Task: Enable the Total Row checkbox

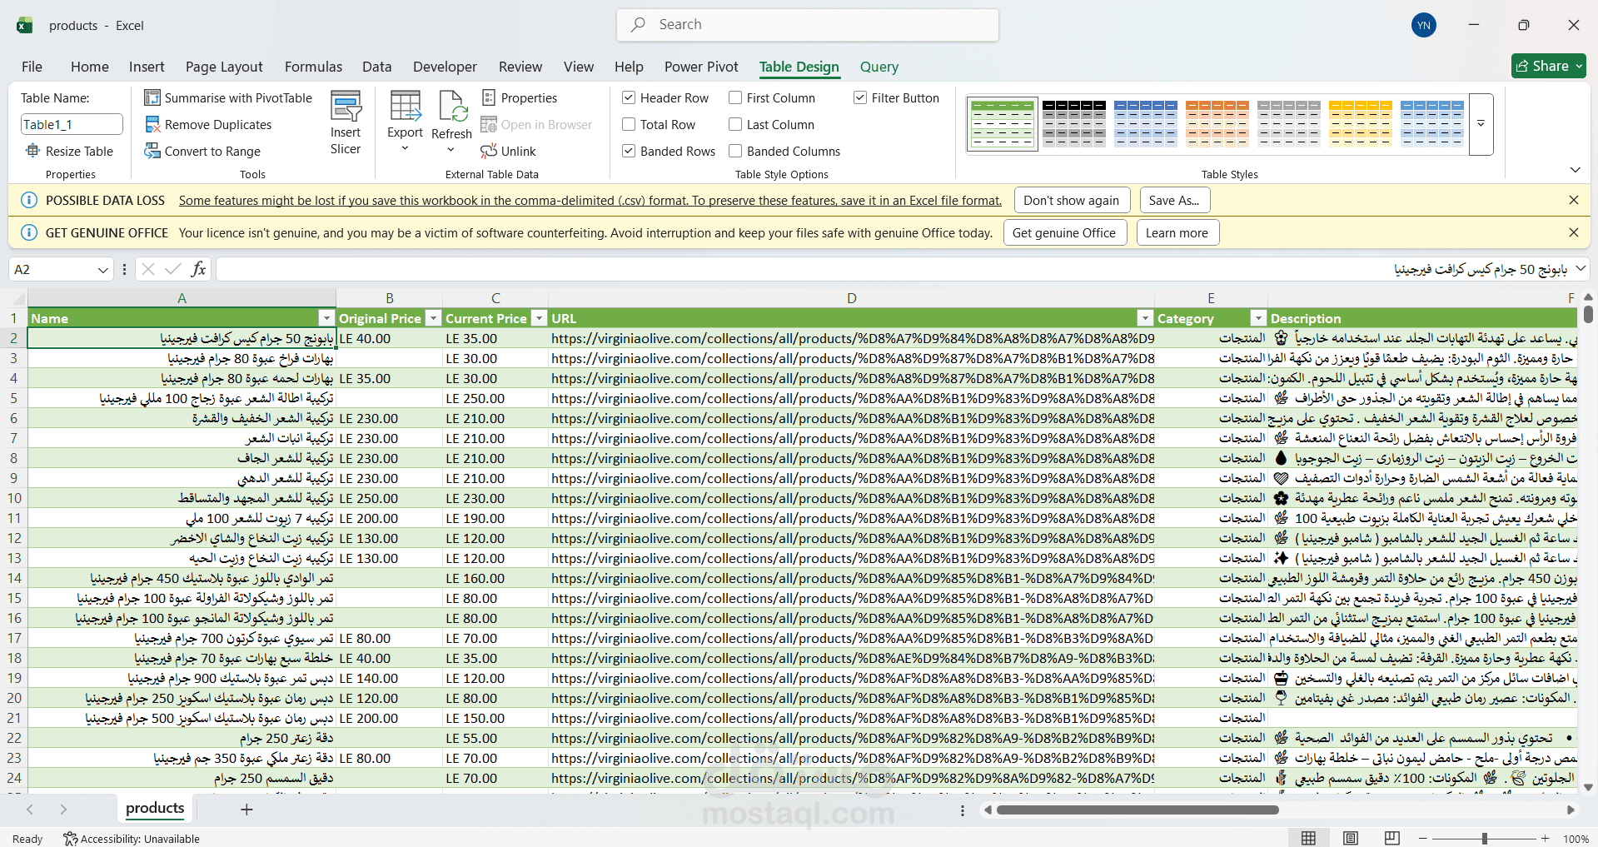Action: (x=629, y=125)
